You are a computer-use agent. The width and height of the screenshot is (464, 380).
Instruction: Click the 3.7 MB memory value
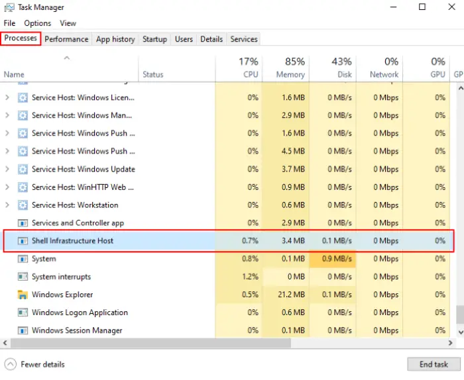[293, 169]
